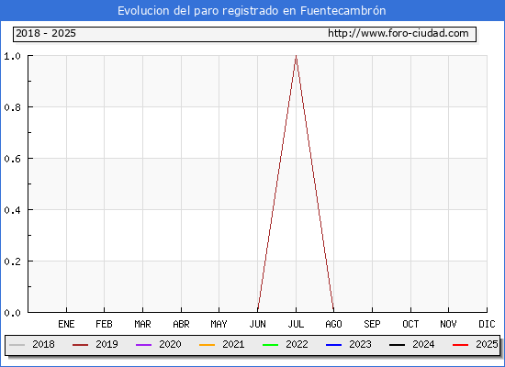
Task: Click the SEP month axis label
Action: (x=372, y=324)
